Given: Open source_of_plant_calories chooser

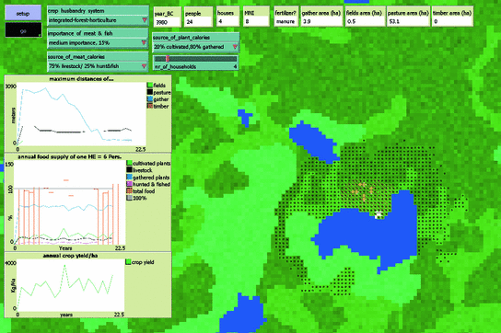Looking at the screenshot, I should 196,47.
